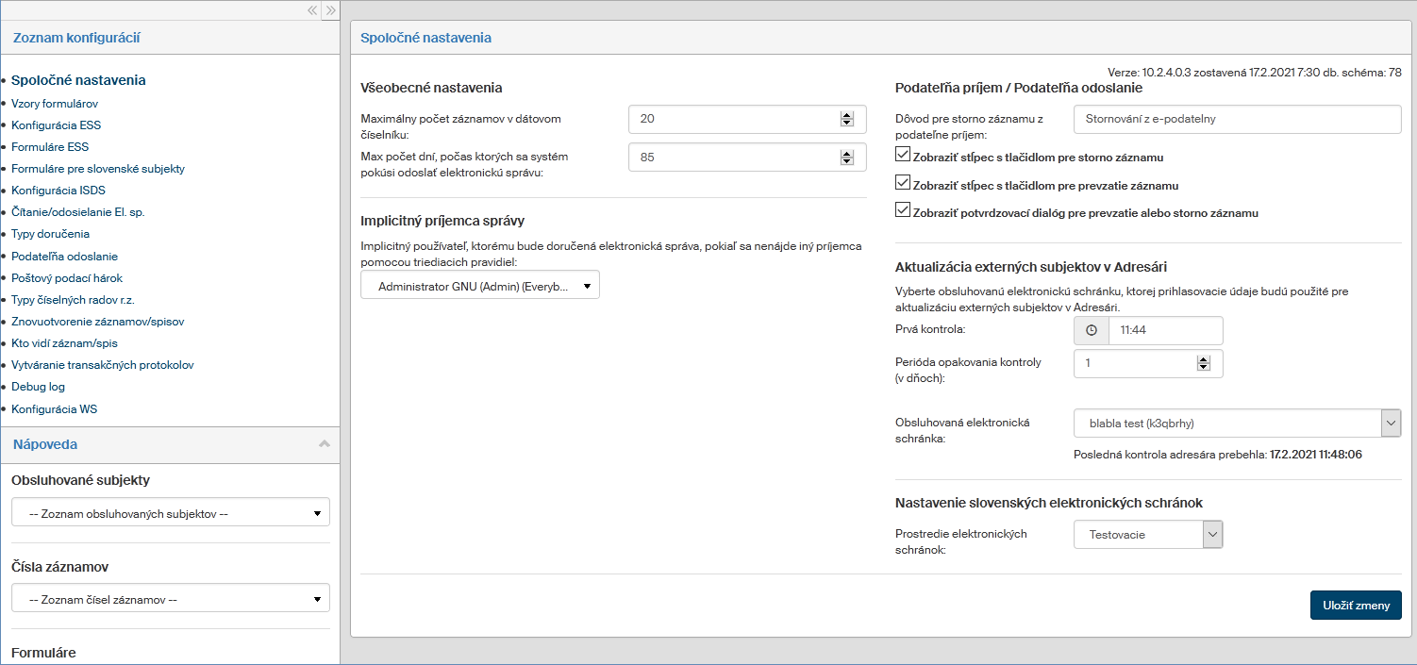
Task: Toggle Zobraziť stĺpec pre prevzatie záznamu checkbox
Action: click(903, 184)
